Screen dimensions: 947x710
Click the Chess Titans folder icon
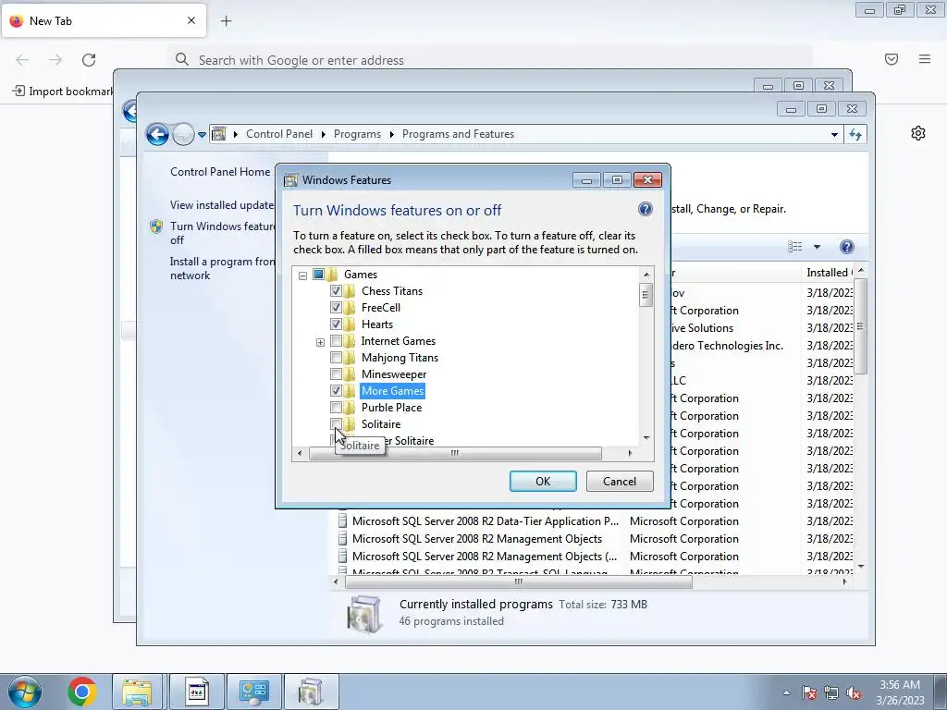coord(349,291)
